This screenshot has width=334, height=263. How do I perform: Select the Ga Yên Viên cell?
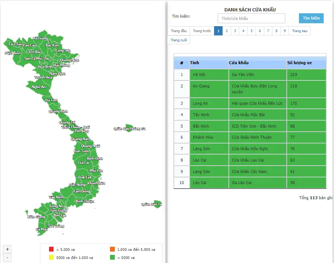[x=258, y=75]
